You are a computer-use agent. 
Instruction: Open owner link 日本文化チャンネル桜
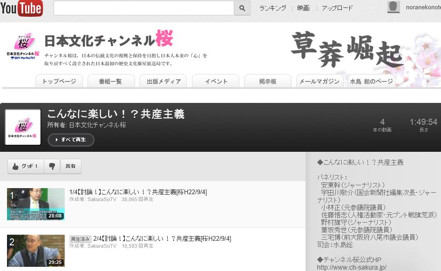[x=97, y=125]
